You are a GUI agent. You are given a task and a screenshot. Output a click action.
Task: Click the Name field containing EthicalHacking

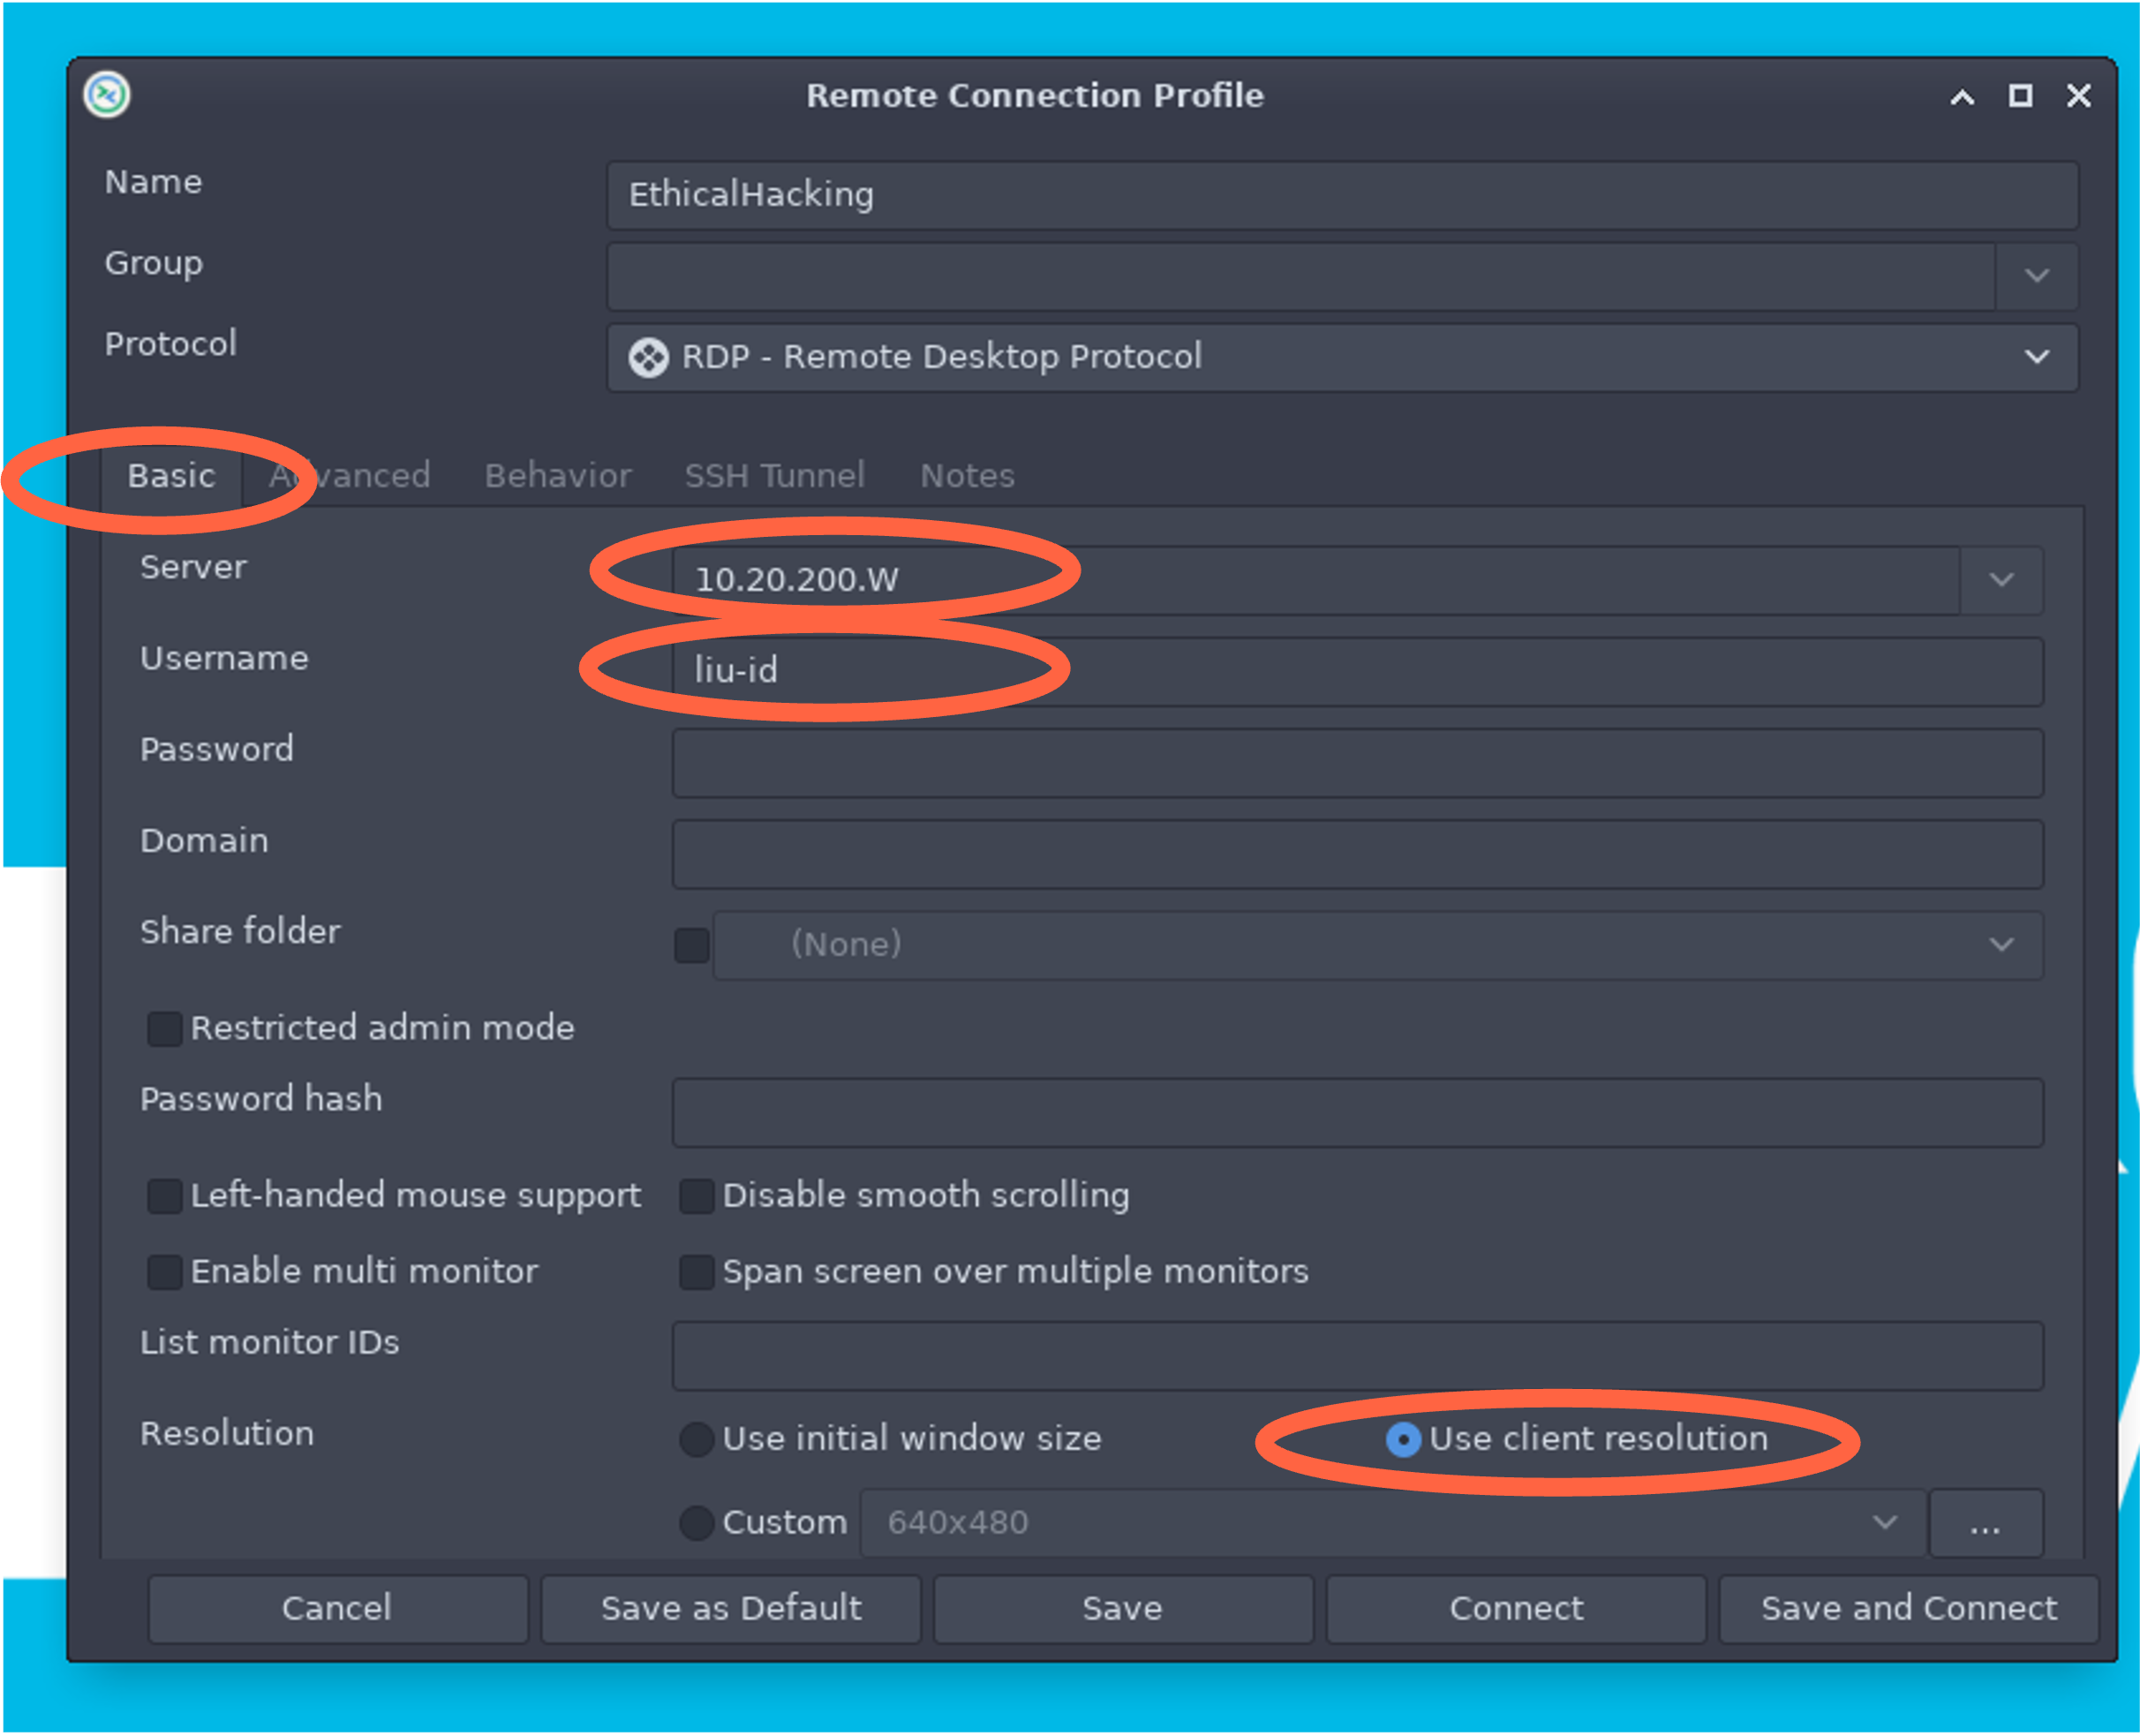[x=1341, y=195]
